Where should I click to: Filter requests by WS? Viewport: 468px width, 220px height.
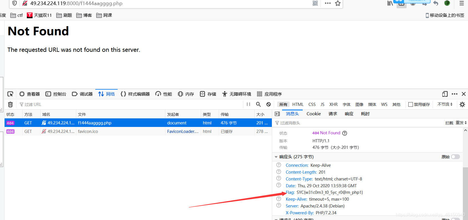(x=384, y=104)
